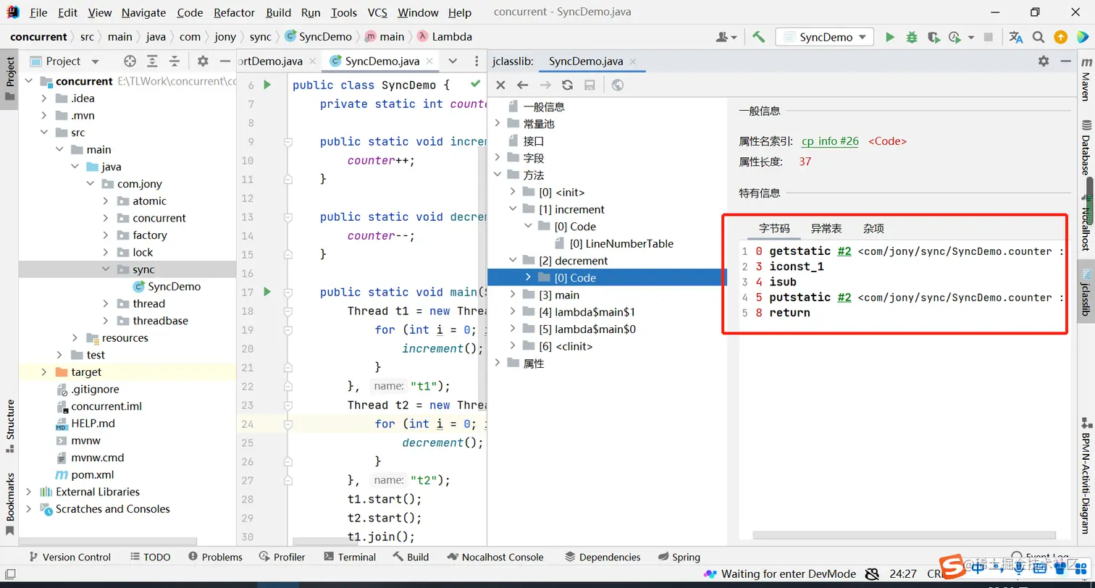The image size is (1095, 588).
Task: Expand External Libraries node
Action: click(28, 492)
